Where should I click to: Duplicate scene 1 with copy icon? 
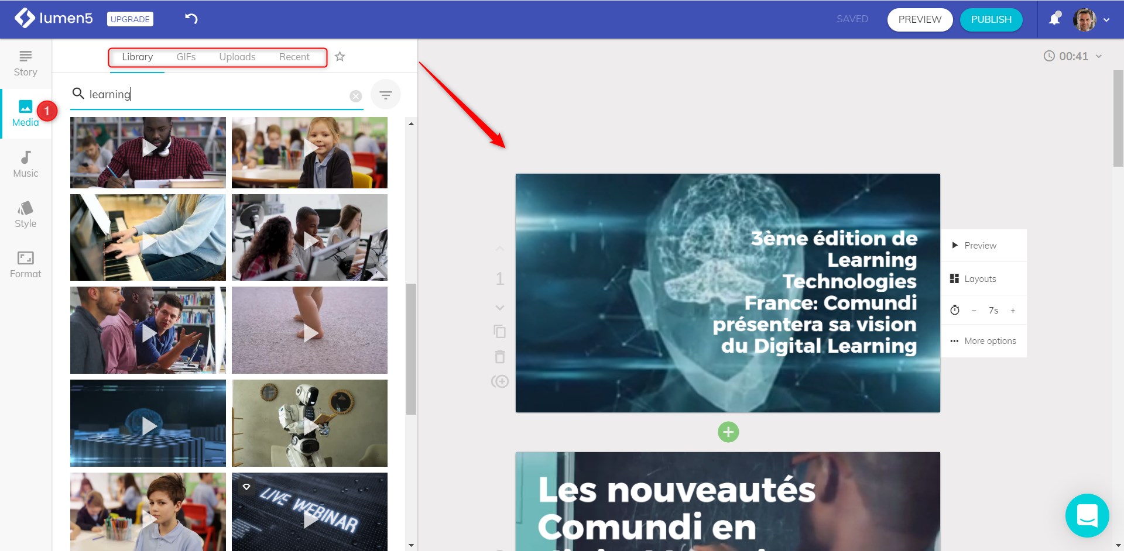point(499,332)
